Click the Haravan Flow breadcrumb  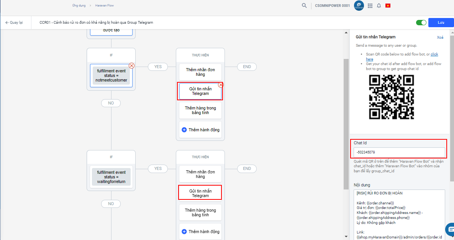tap(105, 6)
